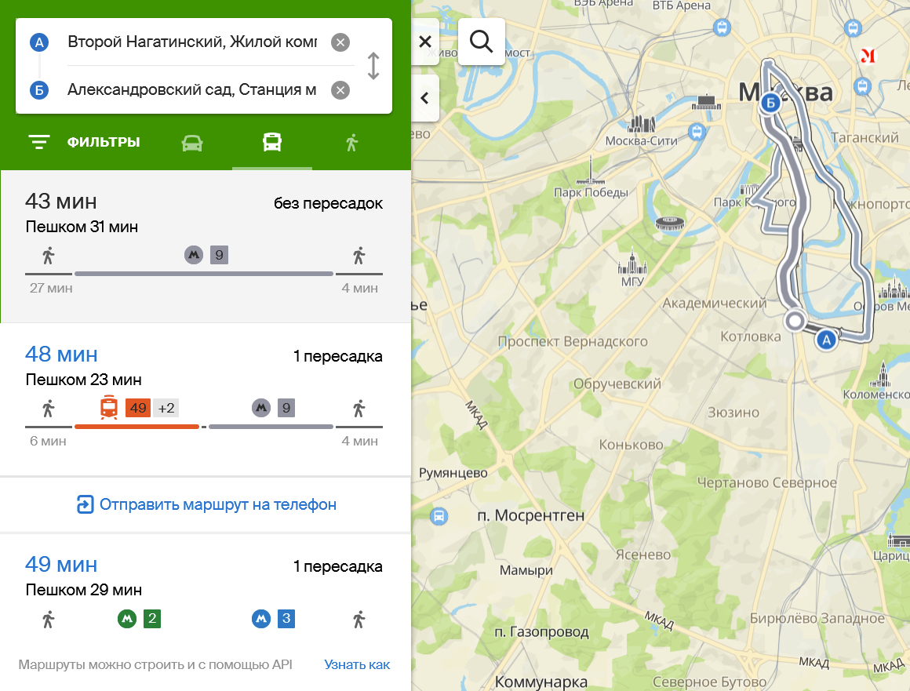Clear the point A origin field
The image size is (910, 691).
tap(340, 42)
